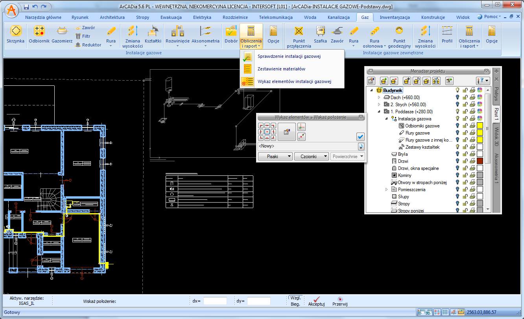Toggle visibility bulb for Dach storey

tap(458, 98)
